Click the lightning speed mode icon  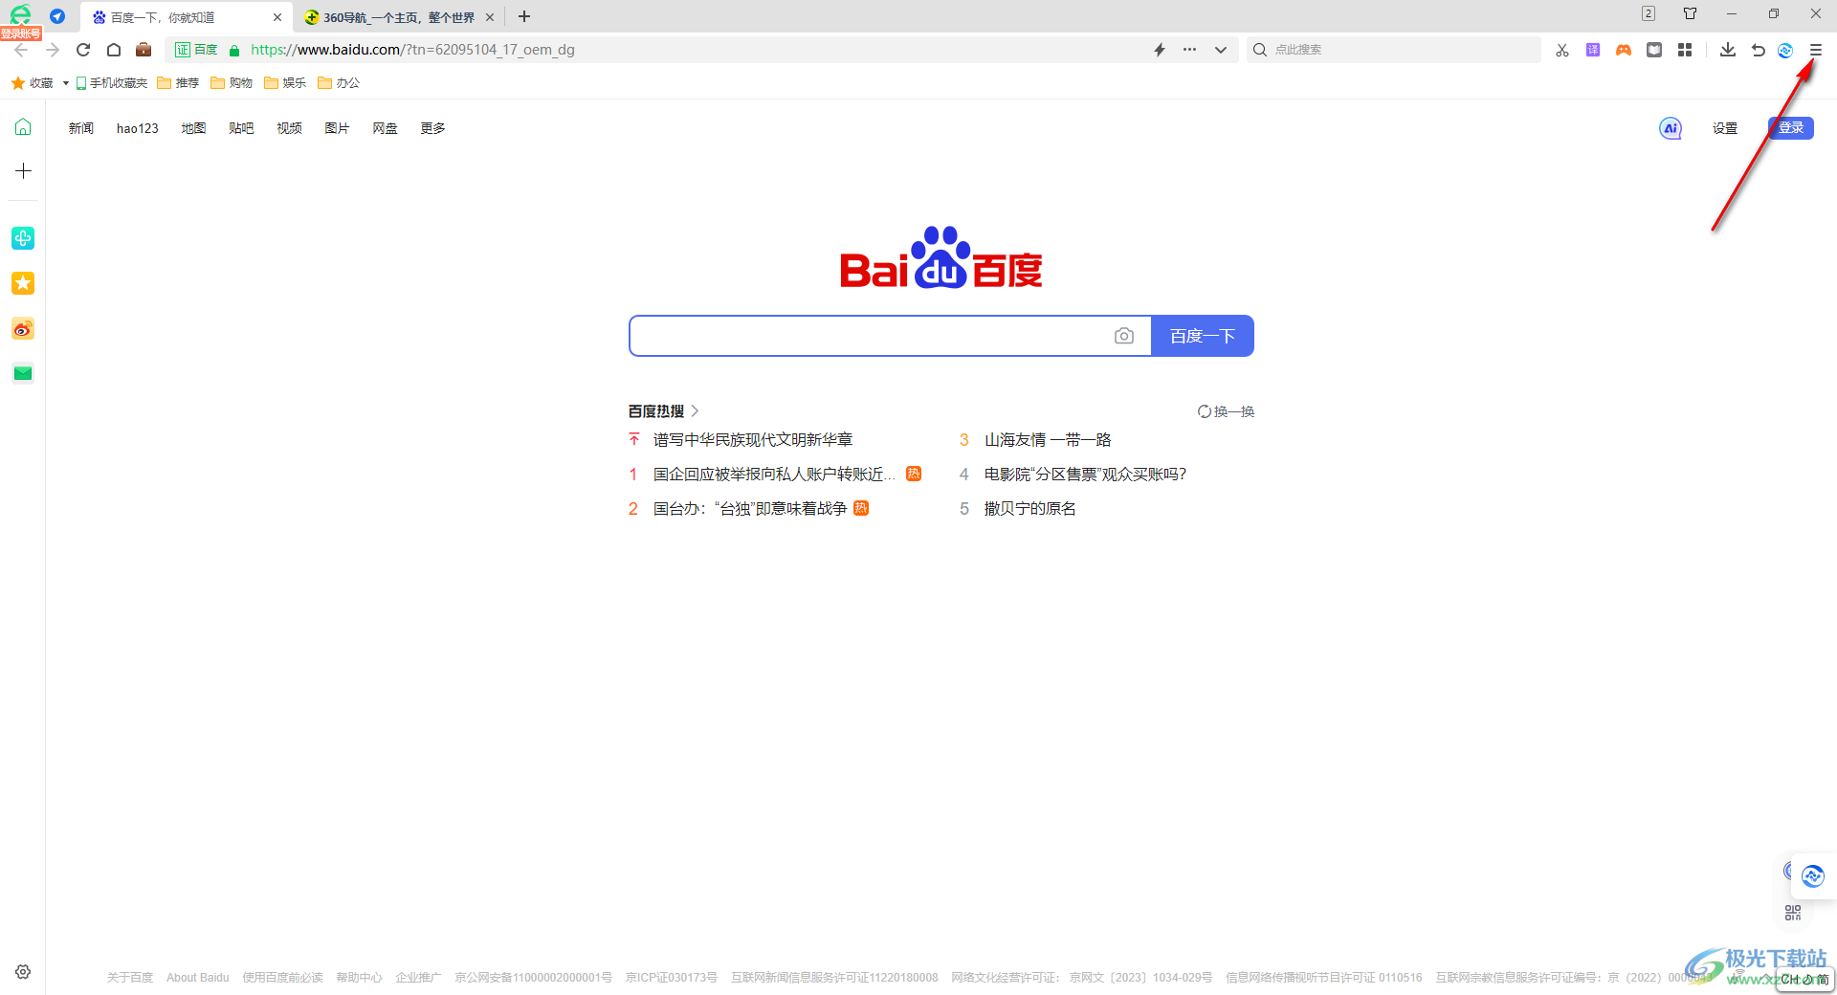click(1160, 50)
